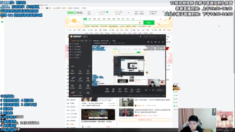
Task: Open the 房管助手 person tool icon
Action: (x=80, y=72)
